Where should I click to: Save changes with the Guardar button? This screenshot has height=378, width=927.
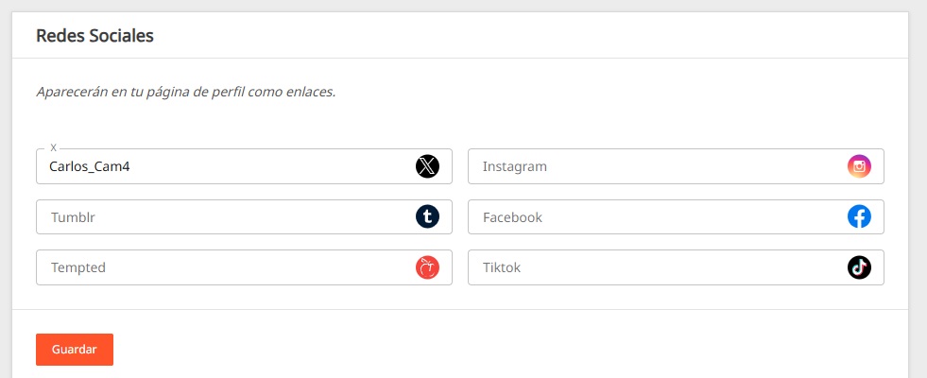(75, 350)
